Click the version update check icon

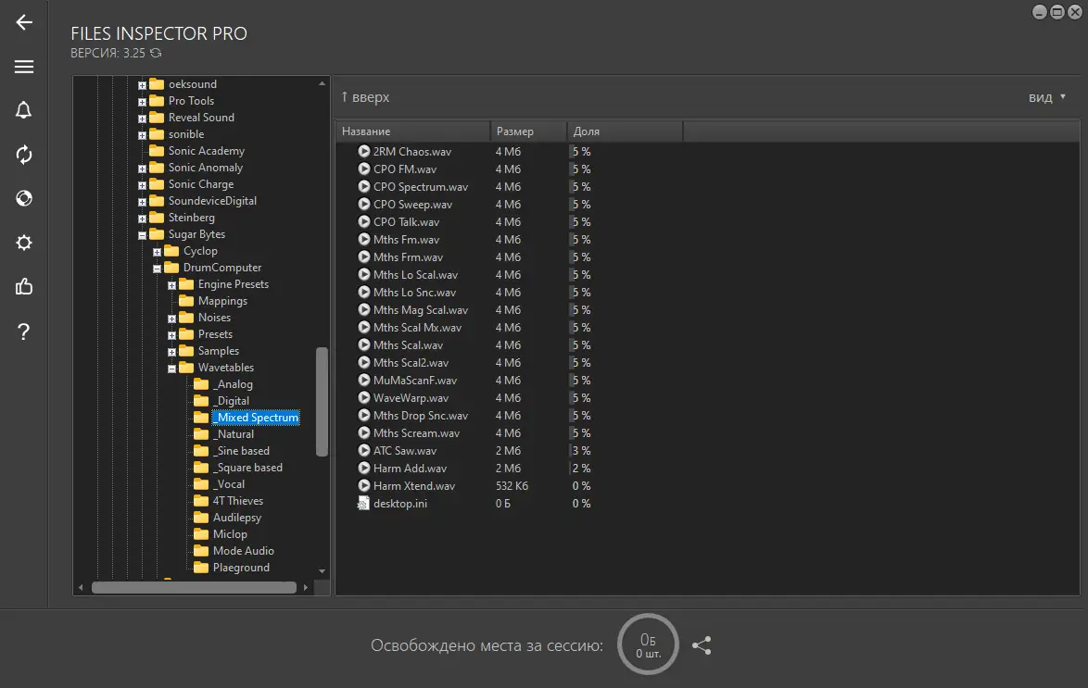tap(156, 53)
